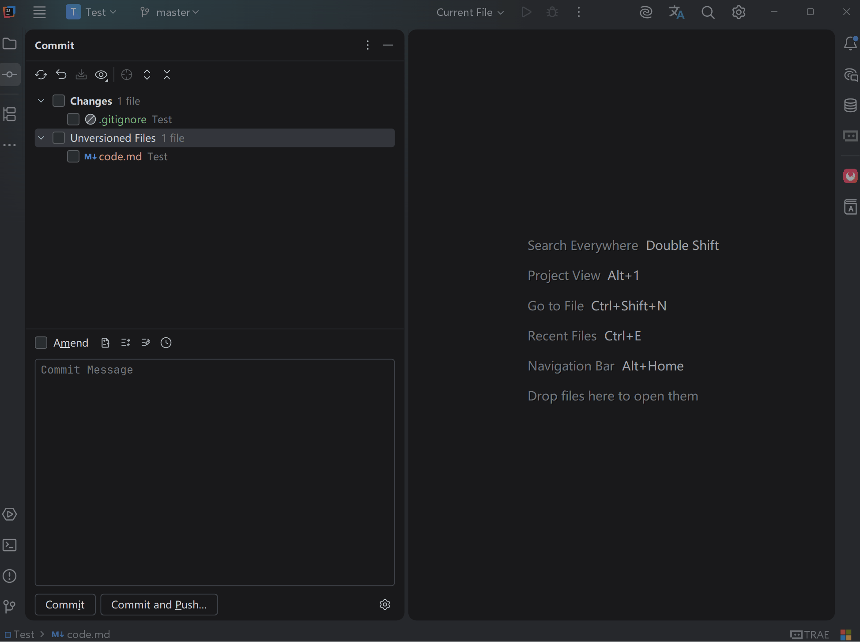860x642 pixels.
Task: Open the screen-shaped icon in the right sidebar
Action: point(850,136)
